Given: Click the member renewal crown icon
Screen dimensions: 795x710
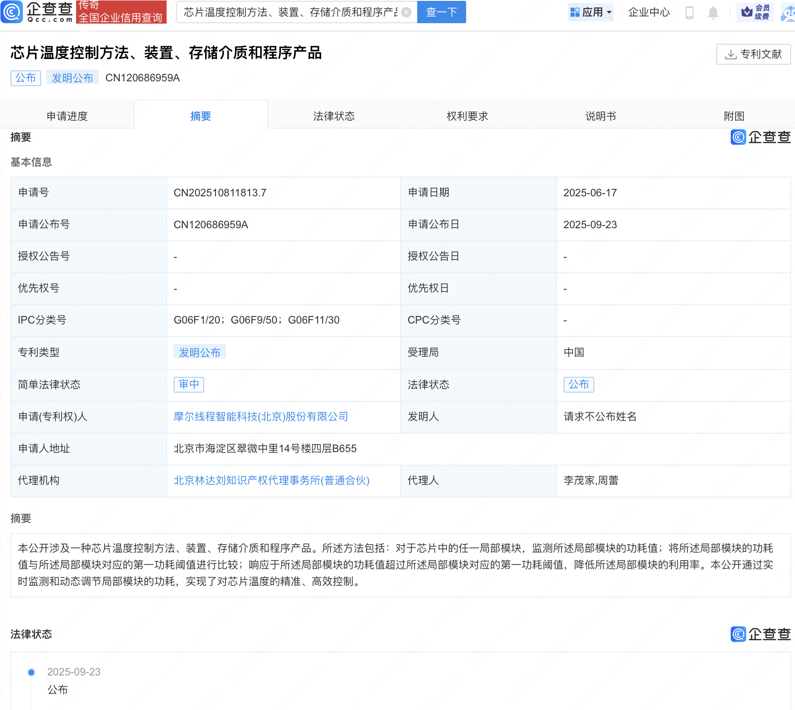Looking at the screenshot, I should click(747, 12).
